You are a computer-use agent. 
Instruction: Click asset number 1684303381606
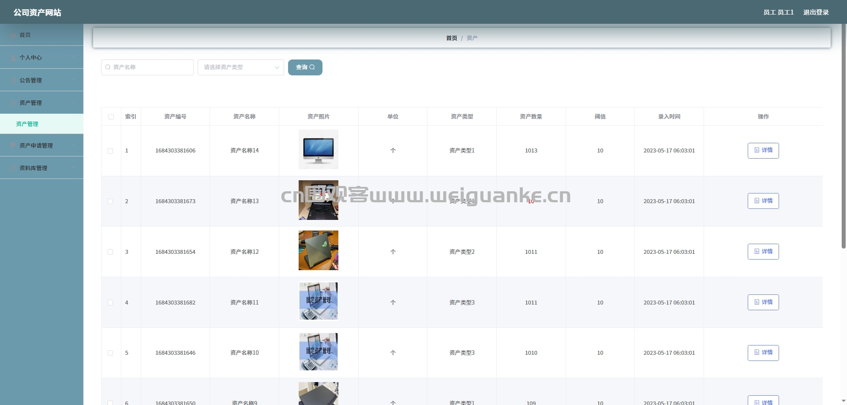[x=175, y=151]
